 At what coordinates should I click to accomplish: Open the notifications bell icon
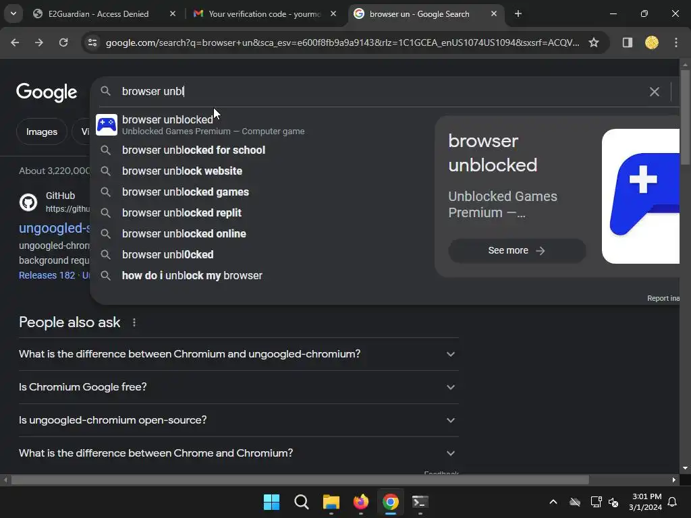point(673,502)
